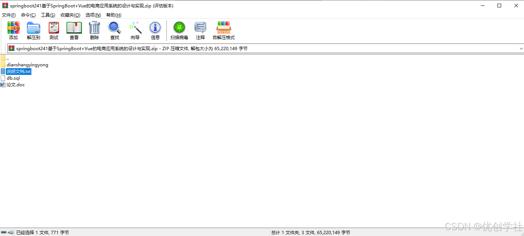This screenshot has height=236, width=524.
Task: Start Virus Scan (扫描病毒) tool
Action: [x=179, y=28]
